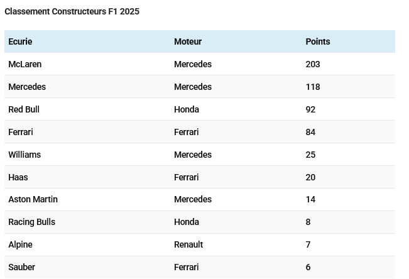Click Williams' 25 points value
Screen dimensions: 409x279
310,155
